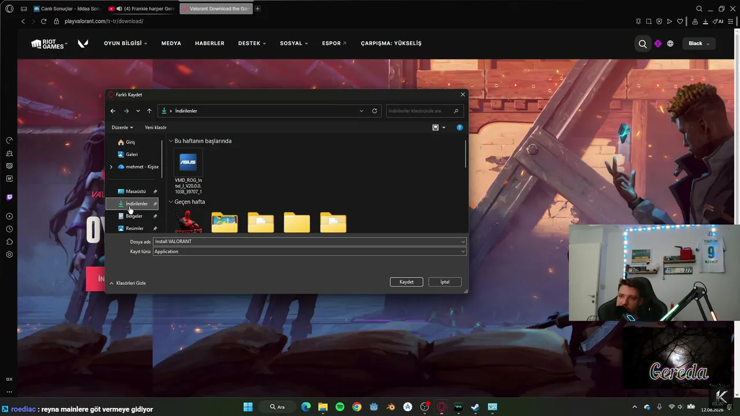This screenshot has height=416, width=740.
Task: Open the Opera tab search icon
Action: coord(699,9)
